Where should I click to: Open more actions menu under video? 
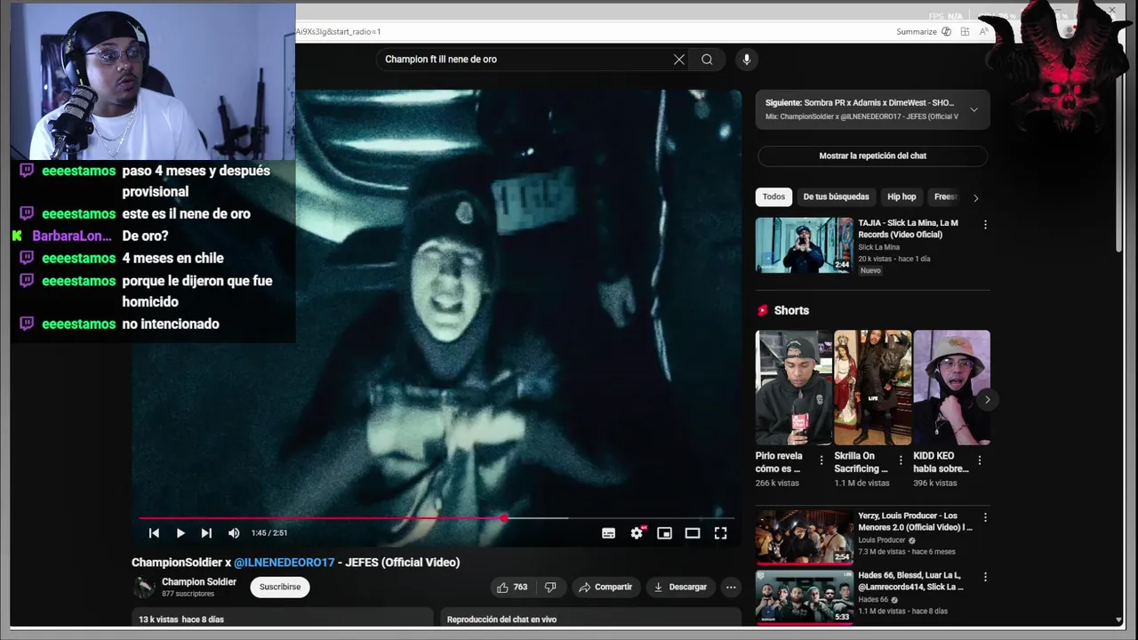(731, 587)
